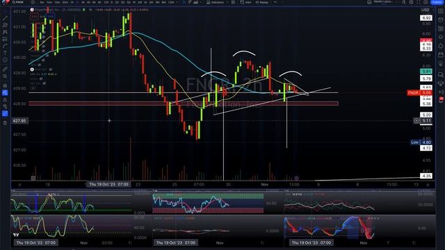
Task: Toggle stay in drawing mode
Action: click(x=5, y=92)
